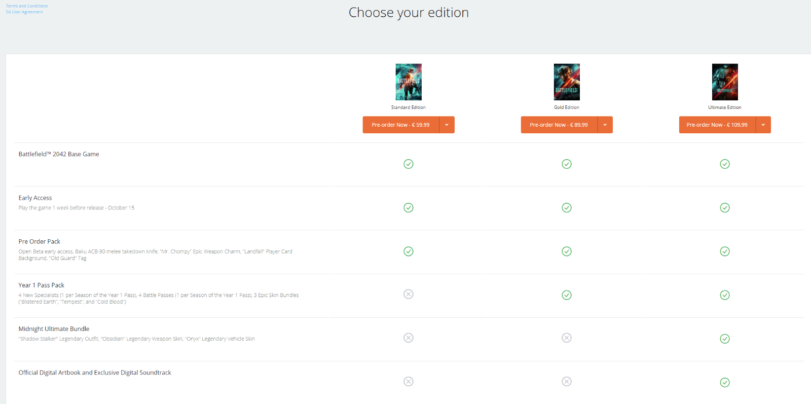Expand Standard Edition pre-order dropdown arrow

tap(447, 125)
